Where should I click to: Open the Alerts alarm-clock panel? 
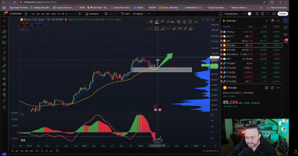point(285,28)
